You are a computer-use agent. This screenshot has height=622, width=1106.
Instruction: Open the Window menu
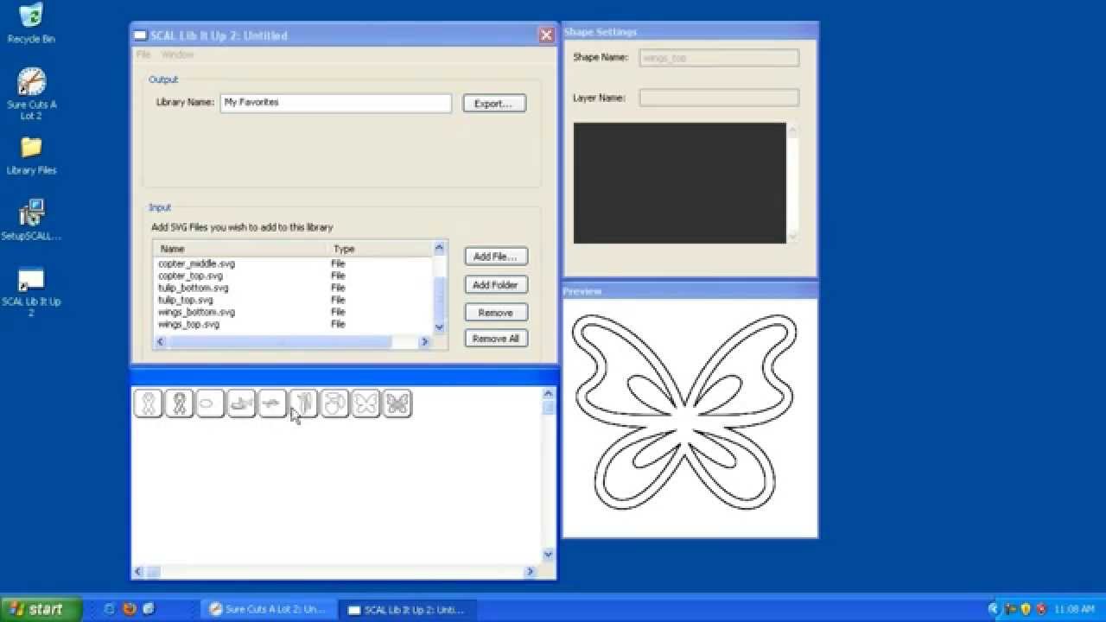pos(177,54)
